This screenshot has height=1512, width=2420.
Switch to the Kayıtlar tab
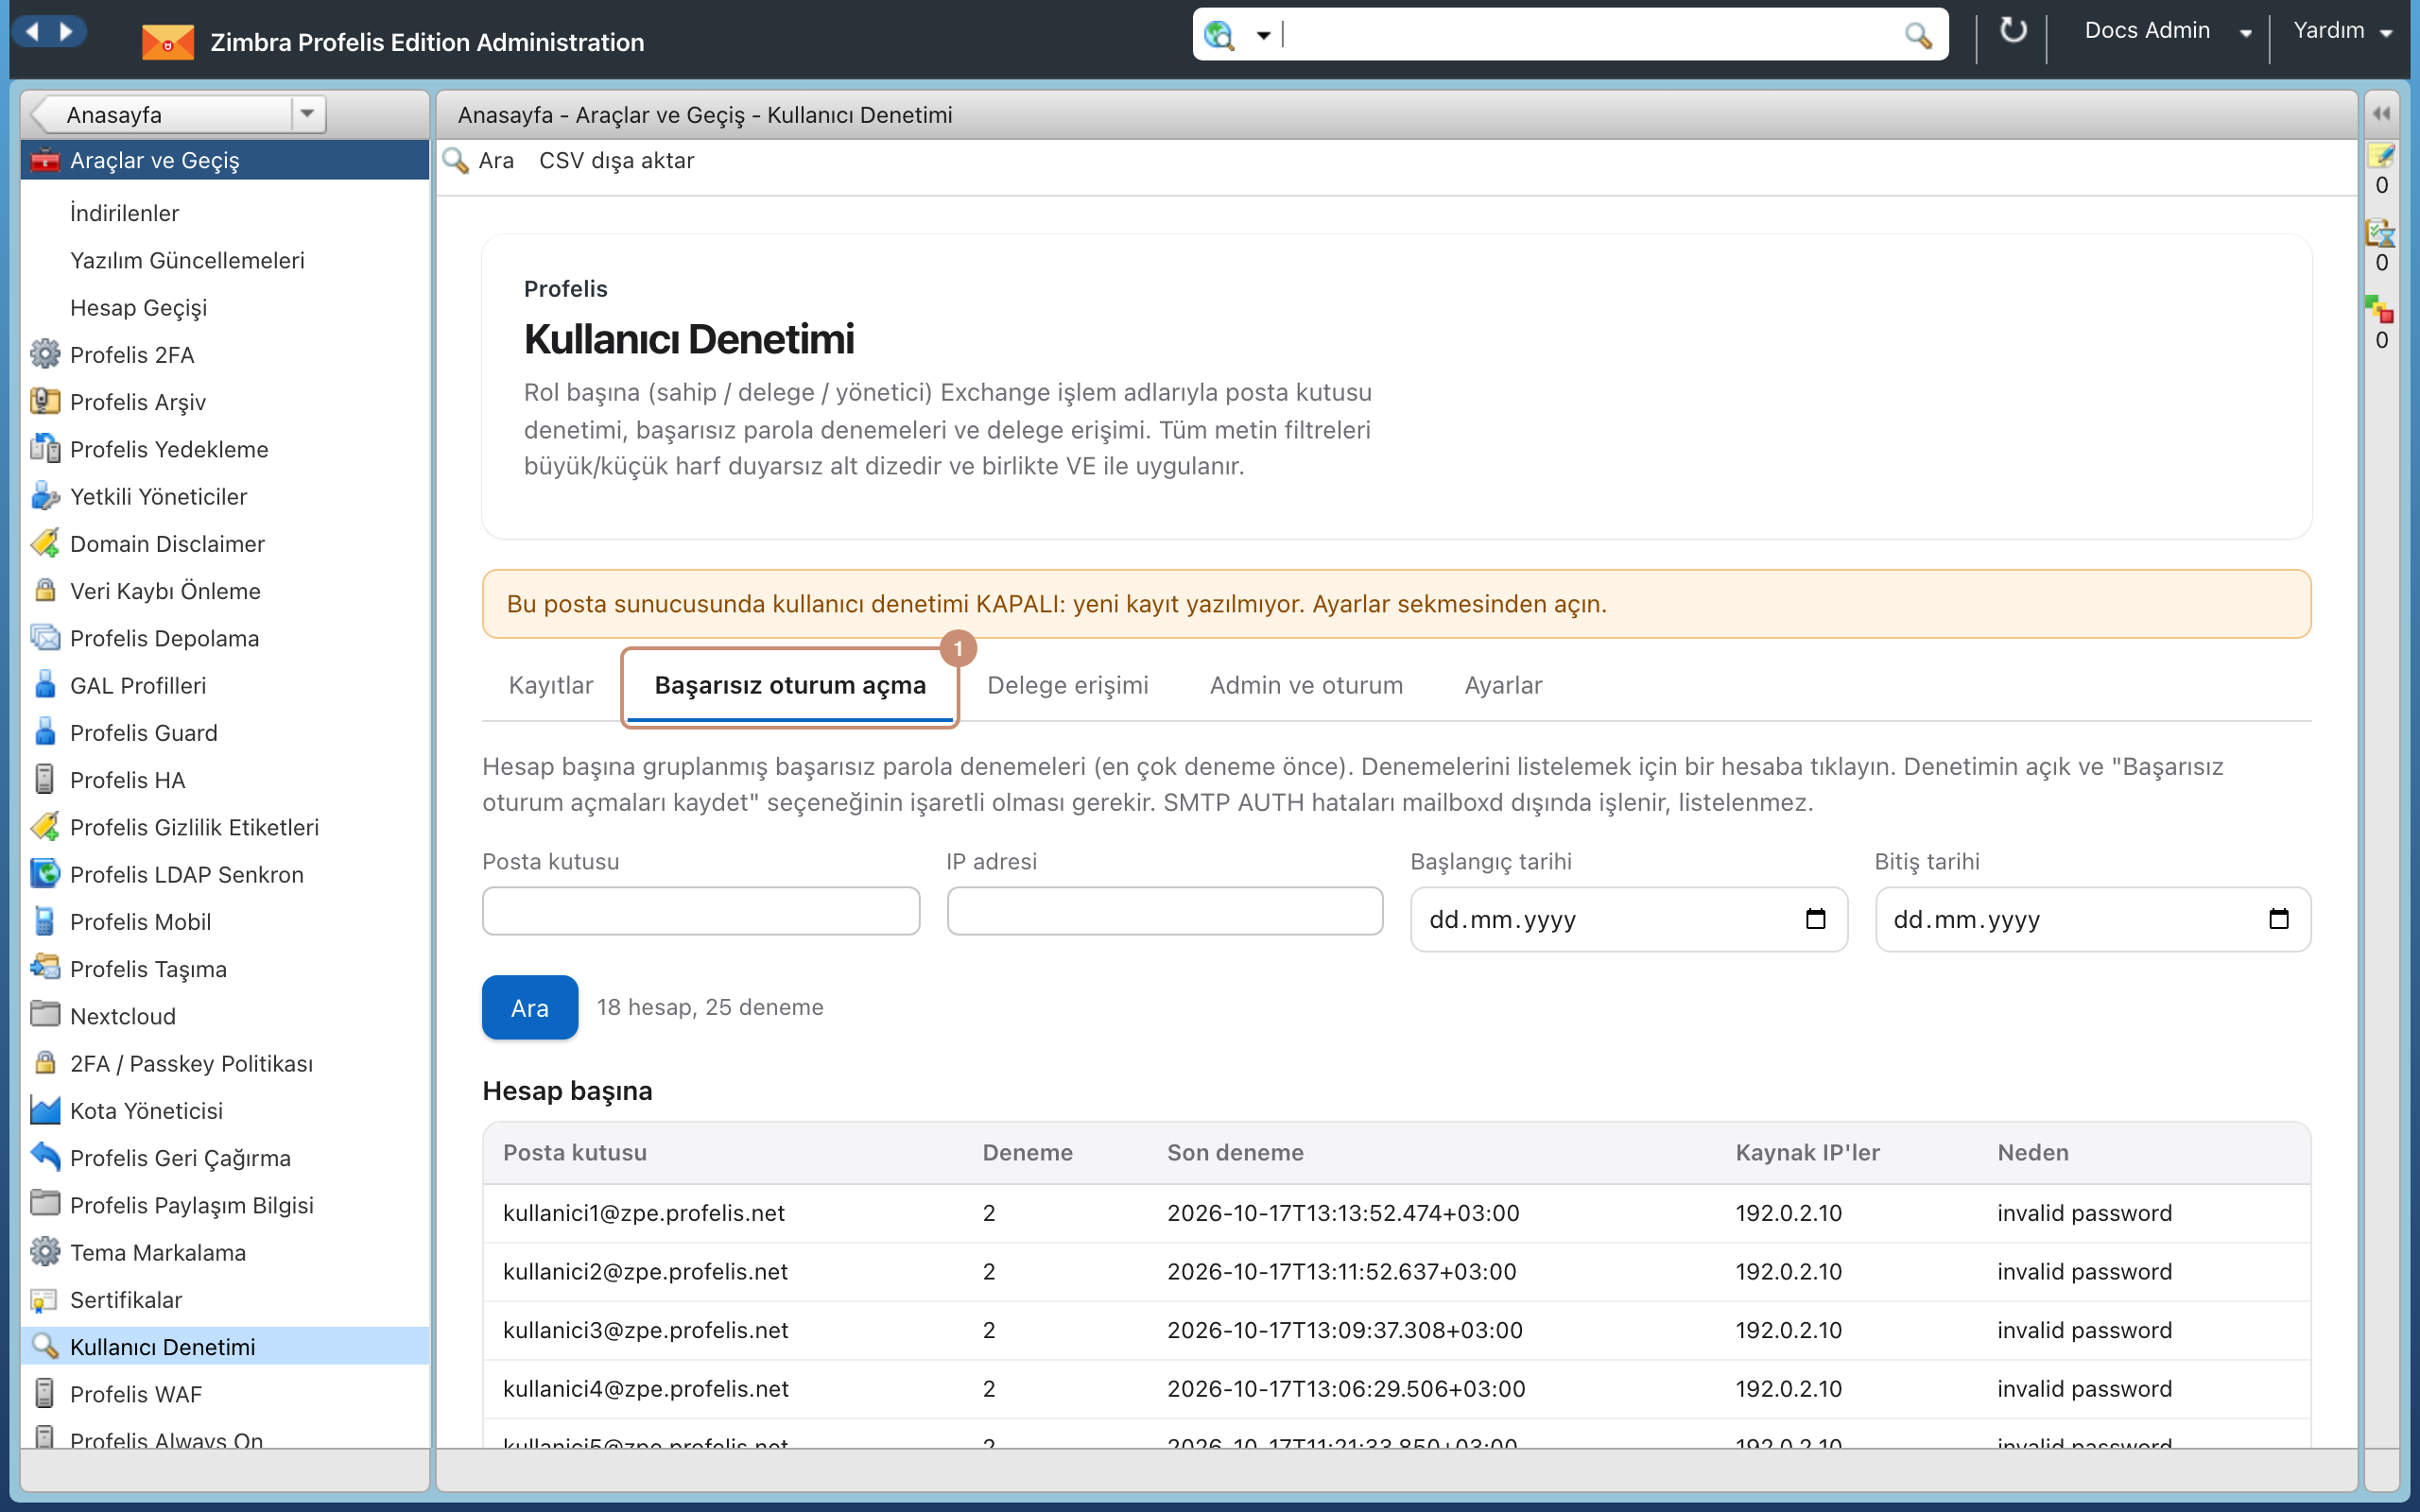click(551, 685)
